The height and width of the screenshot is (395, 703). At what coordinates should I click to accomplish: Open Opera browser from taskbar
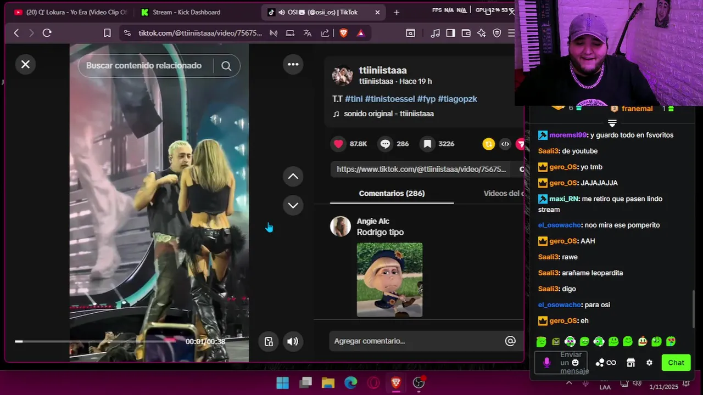[x=373, y=382]
